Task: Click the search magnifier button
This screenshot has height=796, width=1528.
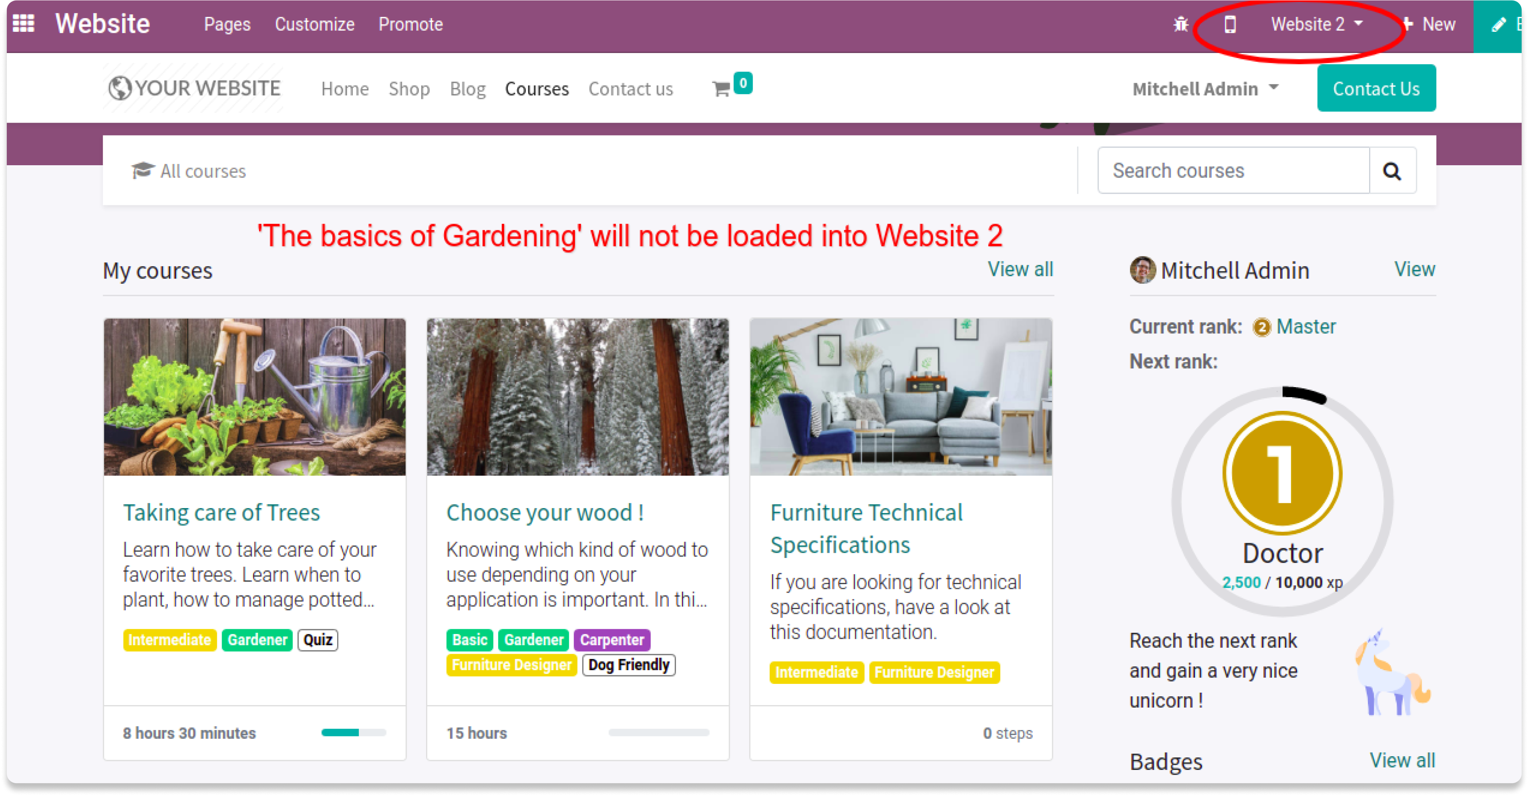Action: pyautogui.click(x=1392, y=171)
